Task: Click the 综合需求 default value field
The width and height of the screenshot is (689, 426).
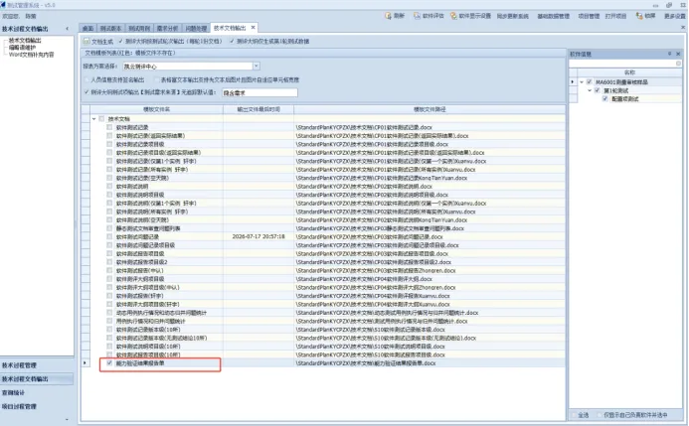Action: (x=259, y=92)
